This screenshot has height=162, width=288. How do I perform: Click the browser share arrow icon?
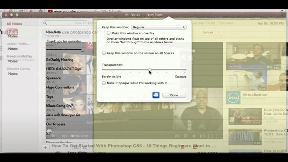(x=21, y=11)
